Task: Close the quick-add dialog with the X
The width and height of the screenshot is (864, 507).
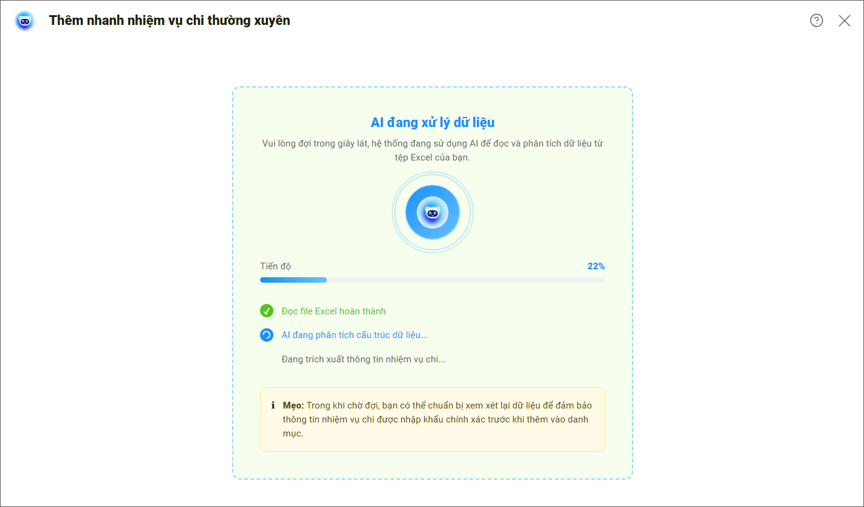Action: point(844,21)
